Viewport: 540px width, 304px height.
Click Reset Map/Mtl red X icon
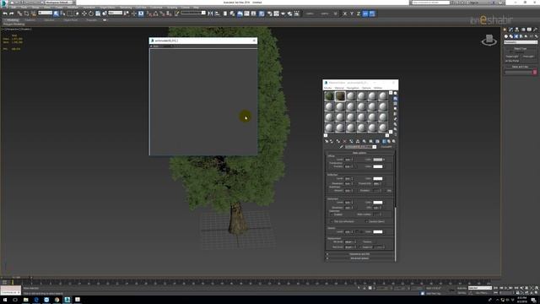pyautogui.click(x=344, y=141)
